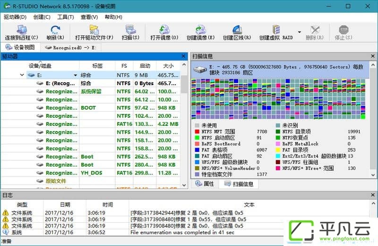Sort by the 标签 column header
Screen dimensions: 378x246
(x=97, y=66)
